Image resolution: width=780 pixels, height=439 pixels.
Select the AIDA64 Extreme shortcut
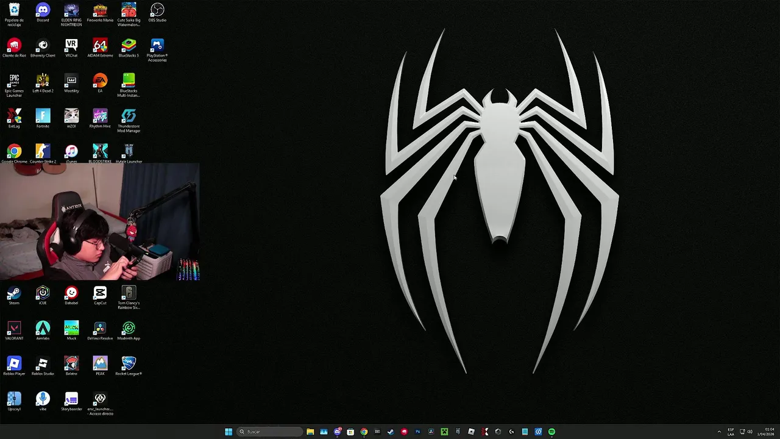tap(100, 48)
